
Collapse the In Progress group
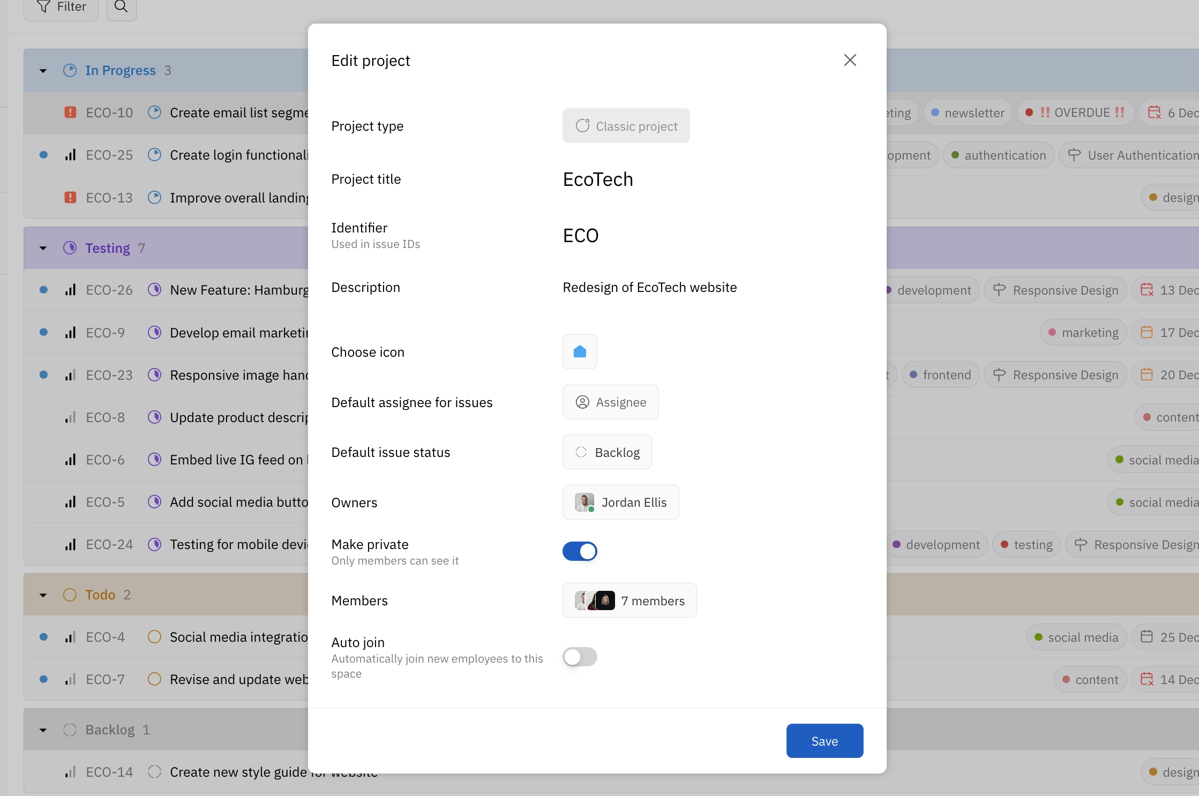tap(43, 70)
